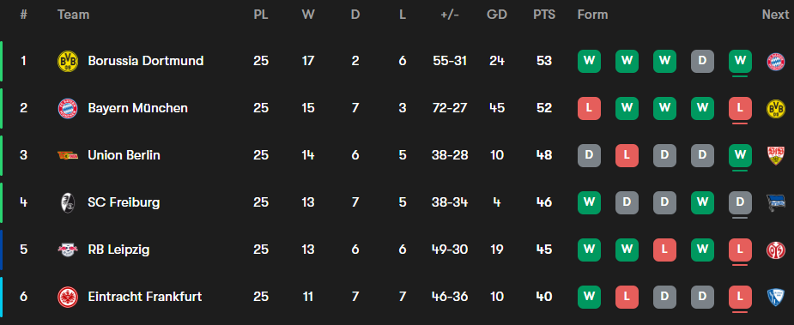
Task: Click the Borussia Dortmund club crest
Action: click(x=67, y=61)
